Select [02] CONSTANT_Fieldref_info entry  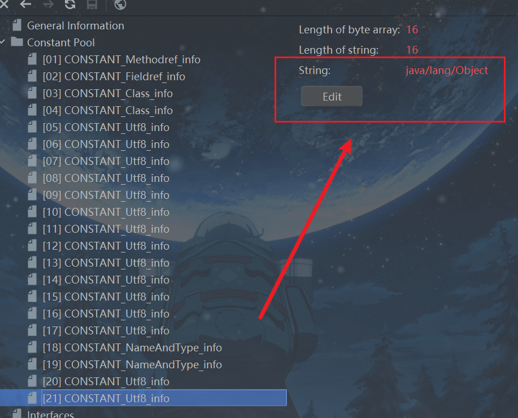114,76
